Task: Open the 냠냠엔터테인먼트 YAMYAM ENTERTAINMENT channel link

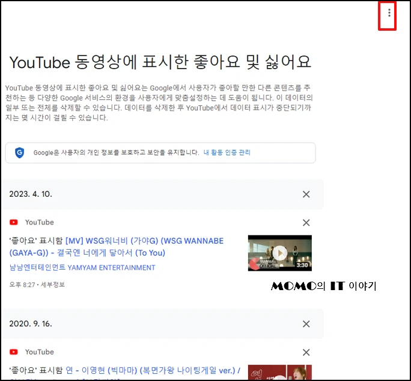Action: pos(82,268)
